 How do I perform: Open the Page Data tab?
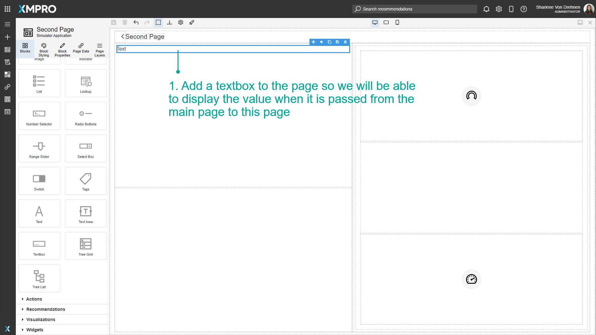coord(81,49)
